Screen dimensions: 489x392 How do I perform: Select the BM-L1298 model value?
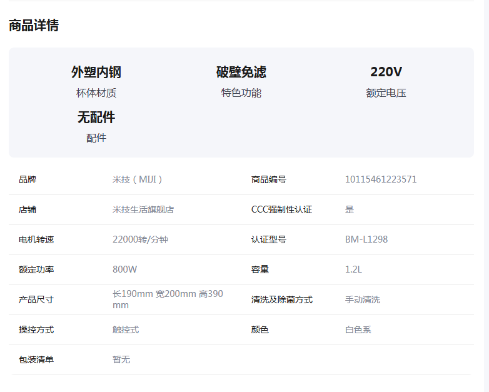(x=366, y=239)
